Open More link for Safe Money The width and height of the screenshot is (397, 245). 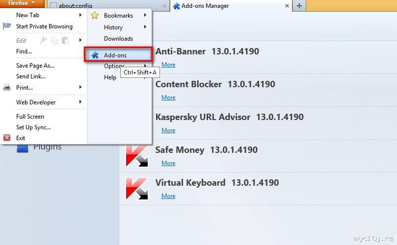[168, 163]
